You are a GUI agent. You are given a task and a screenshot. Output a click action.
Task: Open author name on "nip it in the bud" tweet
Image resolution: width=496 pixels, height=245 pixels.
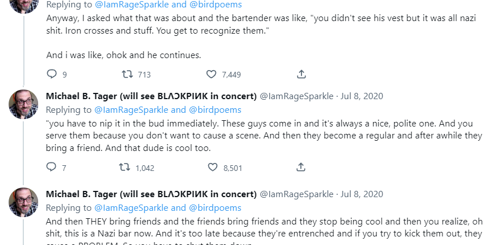point(151,96)
